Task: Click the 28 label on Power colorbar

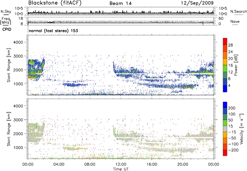Action: (x=230, y=45)
